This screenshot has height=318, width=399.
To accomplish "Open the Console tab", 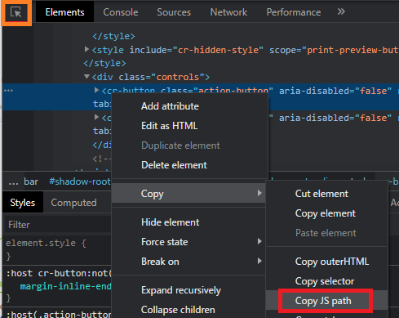I will pos(121,12).
